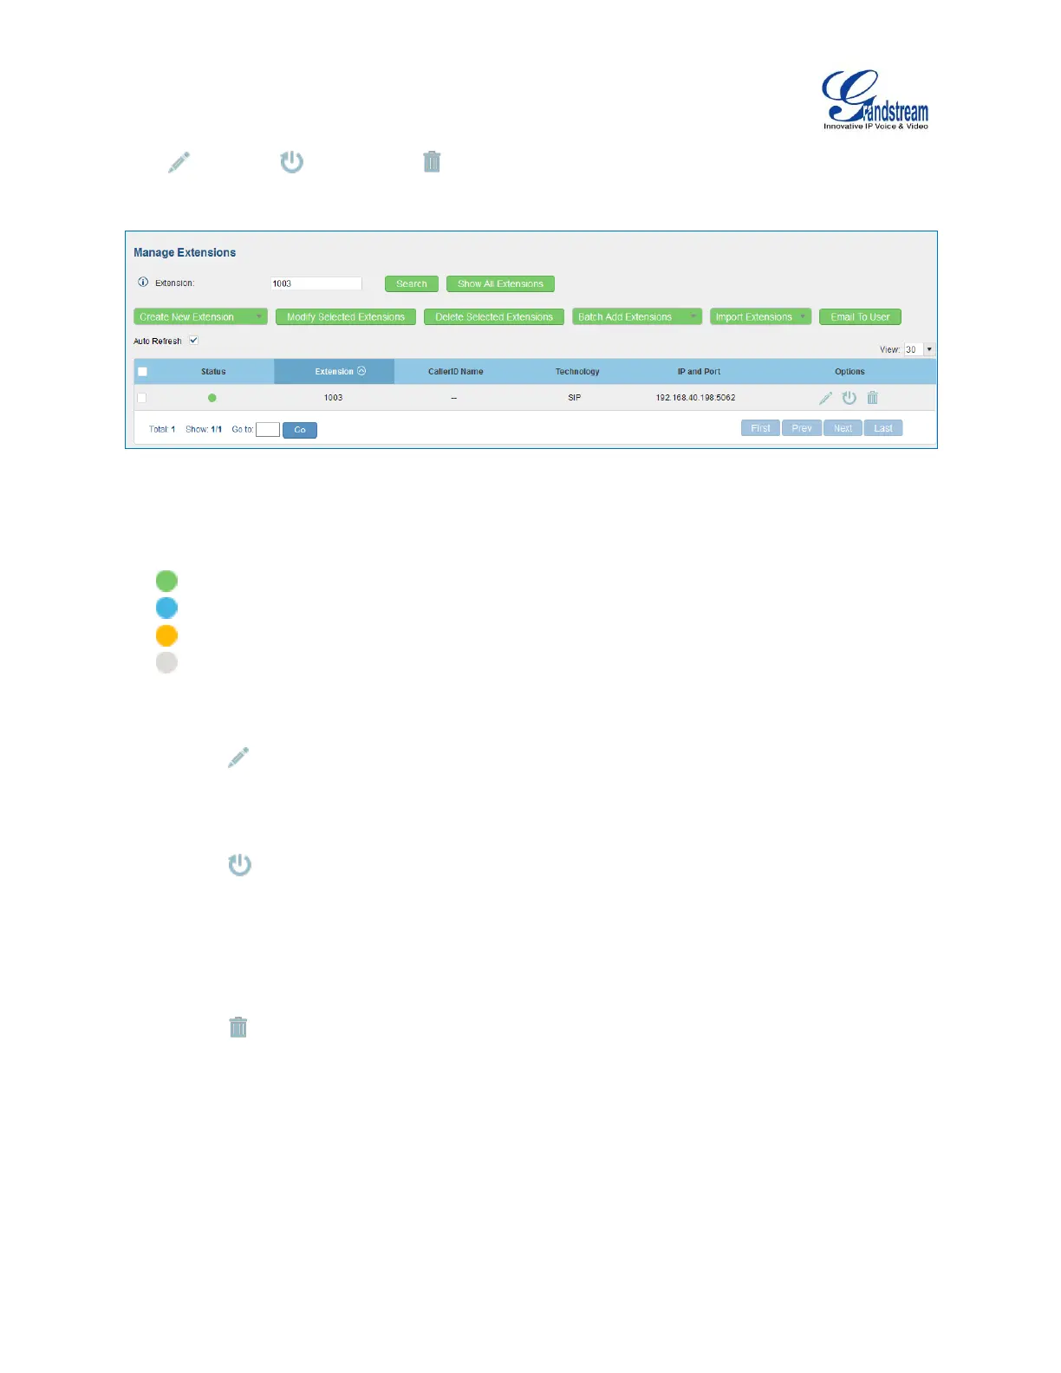Sort by the Status column header
The width and height of the screenshot is (1061, 1373).
[x=213, y=372]
